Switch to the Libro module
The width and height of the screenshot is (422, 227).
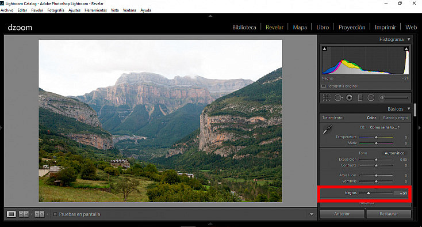323,27
